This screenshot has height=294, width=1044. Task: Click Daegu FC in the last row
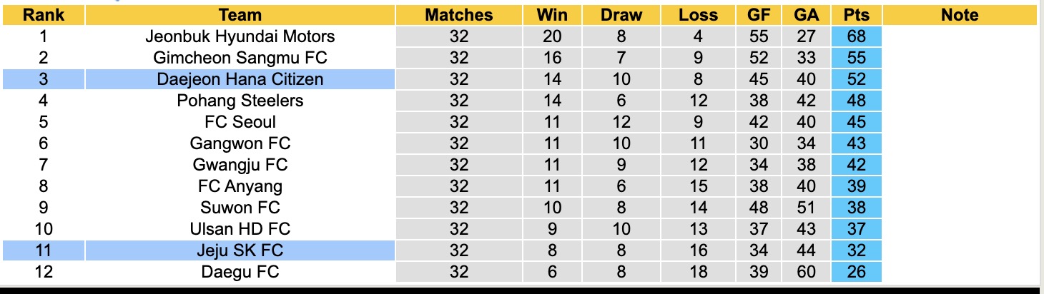pos(240,272)
